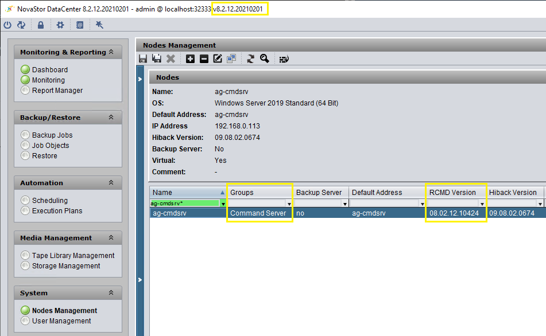
Task: Sort by the Hiback Version column header
Action: 515,192
